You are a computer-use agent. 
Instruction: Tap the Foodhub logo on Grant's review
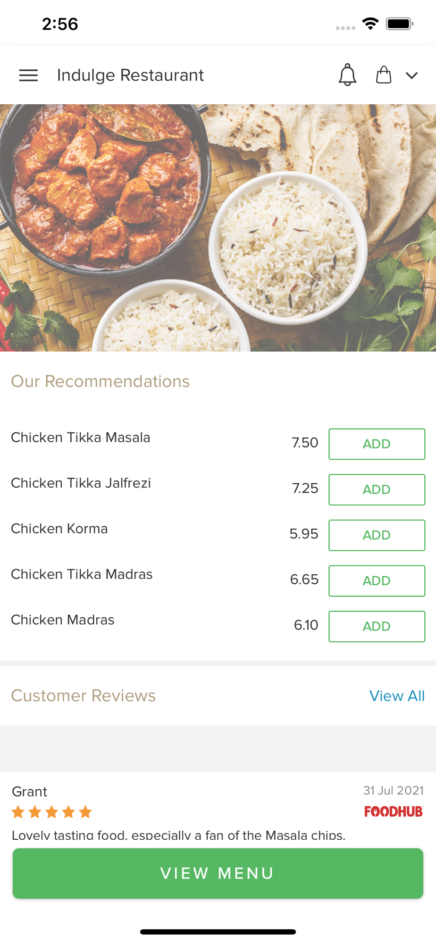(x=394, y=811)
